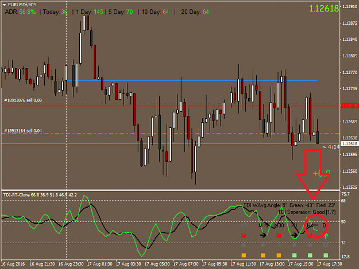The width and height of the screenshot is (359, 269).
Task: Click the large green 1.12618 price display
Action: pos(324,9)
